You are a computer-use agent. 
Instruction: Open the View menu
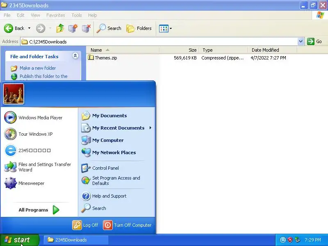35,15
